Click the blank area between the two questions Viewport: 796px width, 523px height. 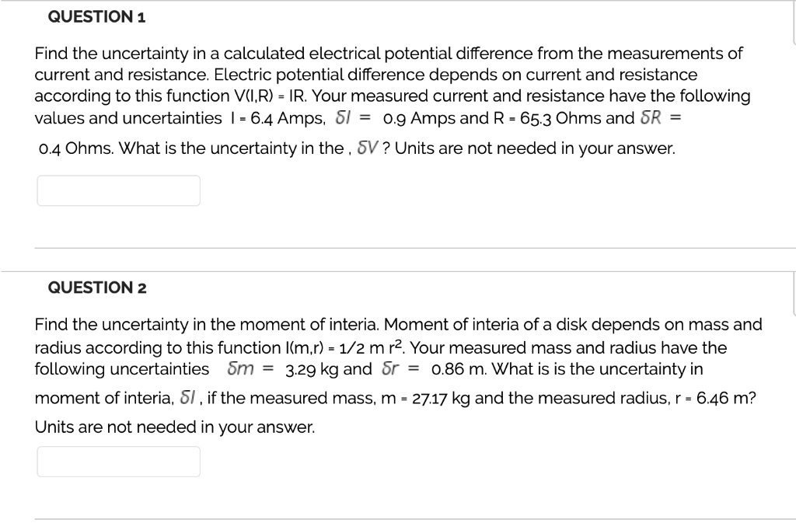[398, 262]
